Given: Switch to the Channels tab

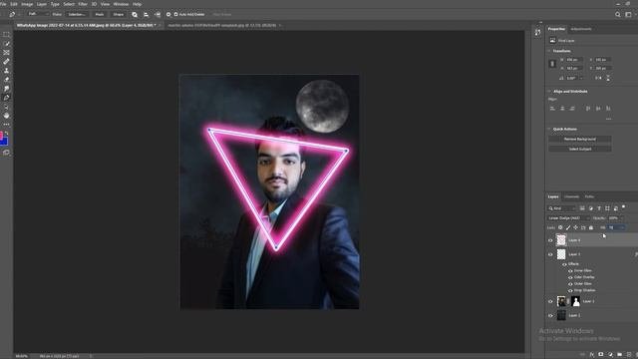Looking at the screenshot, I should coord(571,197).
